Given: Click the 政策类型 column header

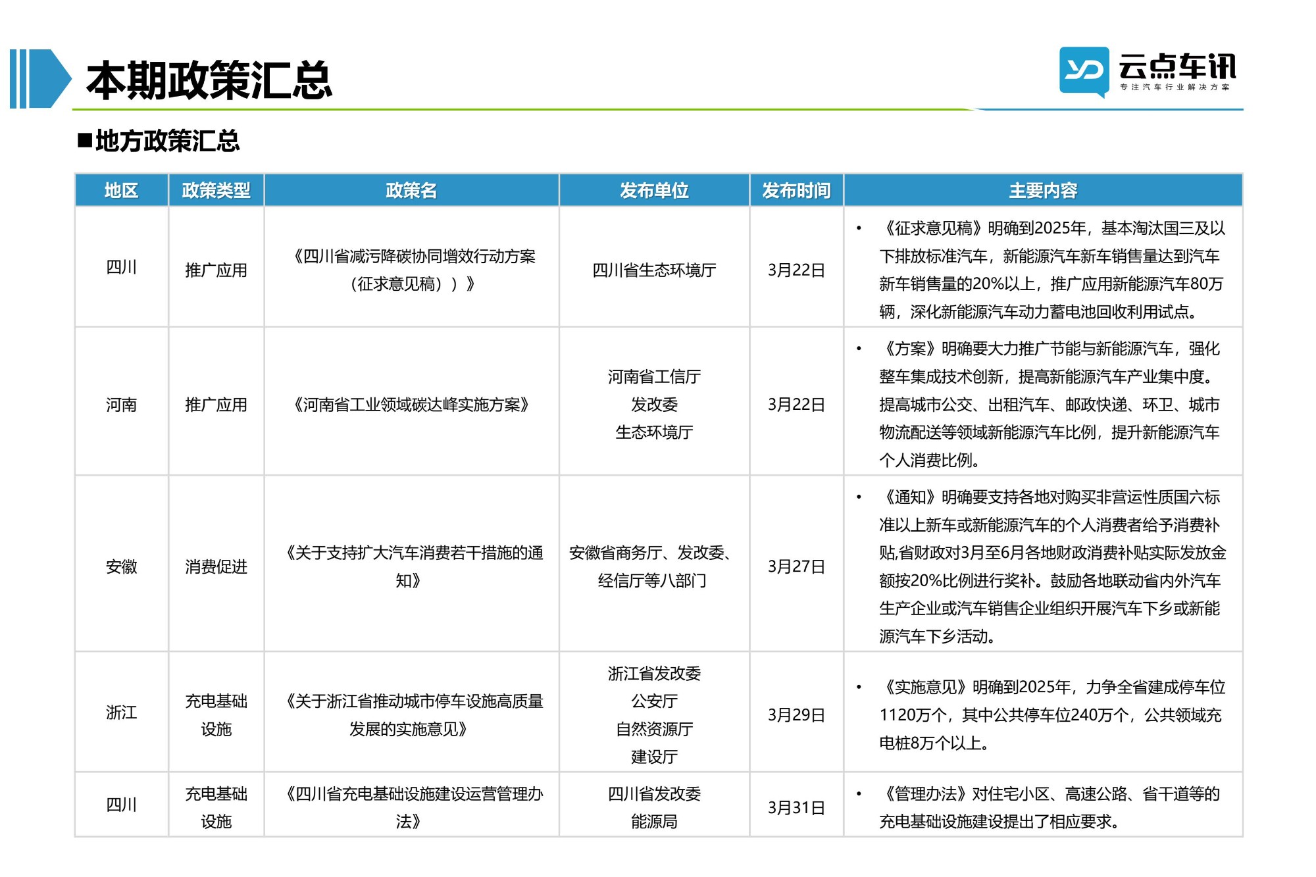Looking at the screenshot, I should click(x=216, y=190).
